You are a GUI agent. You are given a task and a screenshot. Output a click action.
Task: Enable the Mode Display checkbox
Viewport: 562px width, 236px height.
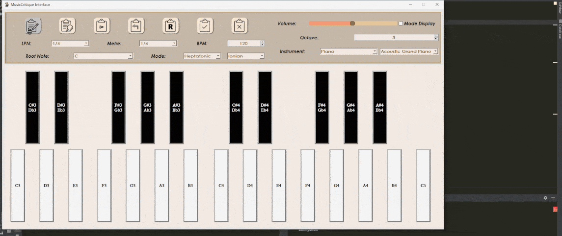click(x=401, y=23)
